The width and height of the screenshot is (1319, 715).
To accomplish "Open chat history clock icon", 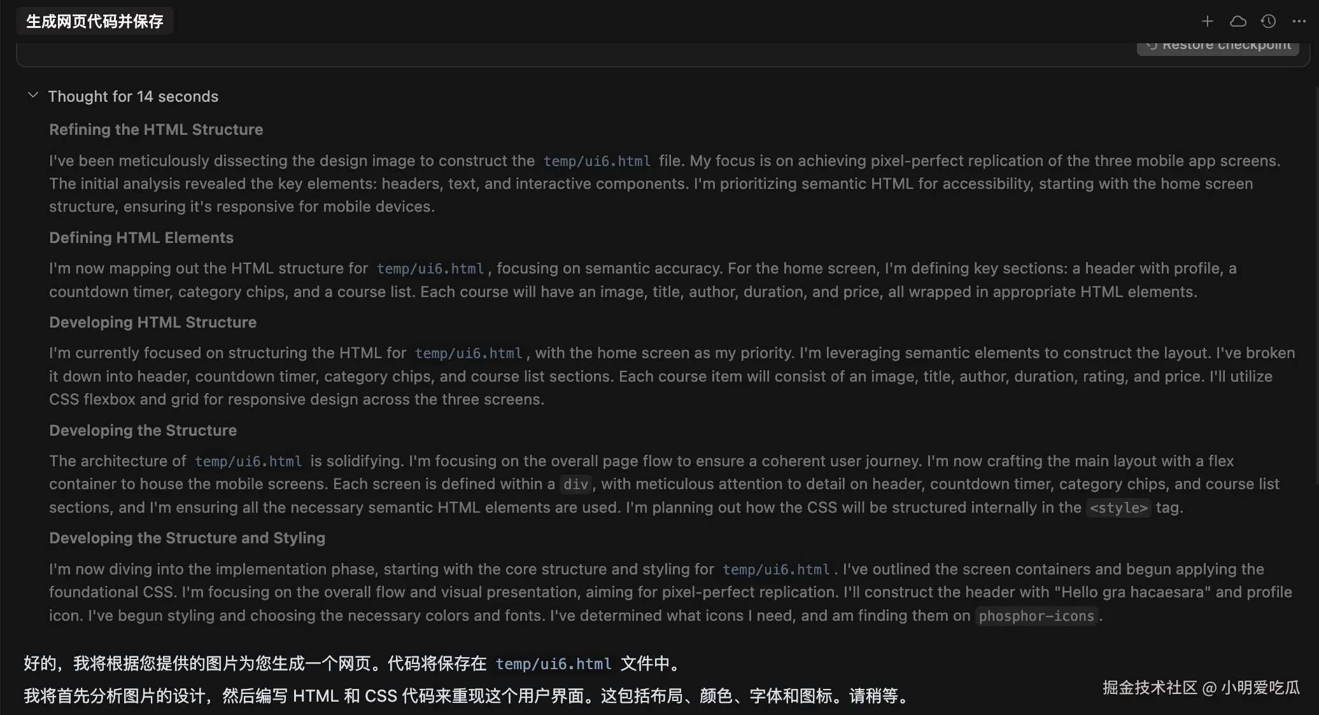I will tap(1268, 22).
